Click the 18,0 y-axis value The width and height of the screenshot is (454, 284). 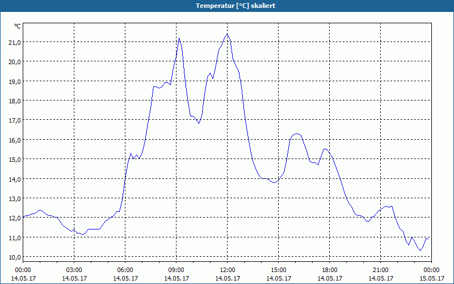(x=15, y=101)
